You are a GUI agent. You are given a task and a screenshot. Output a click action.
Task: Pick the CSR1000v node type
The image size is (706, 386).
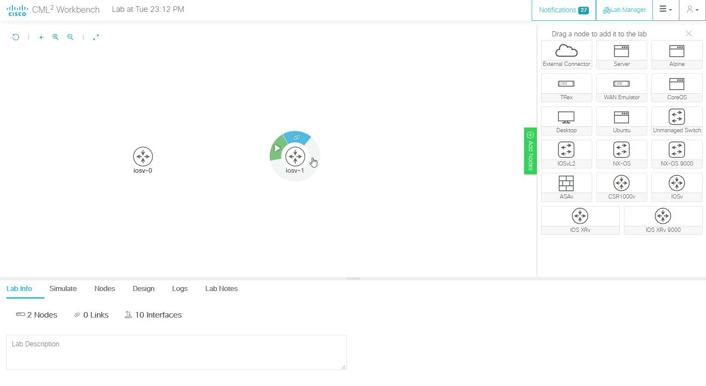coord(622,188)
